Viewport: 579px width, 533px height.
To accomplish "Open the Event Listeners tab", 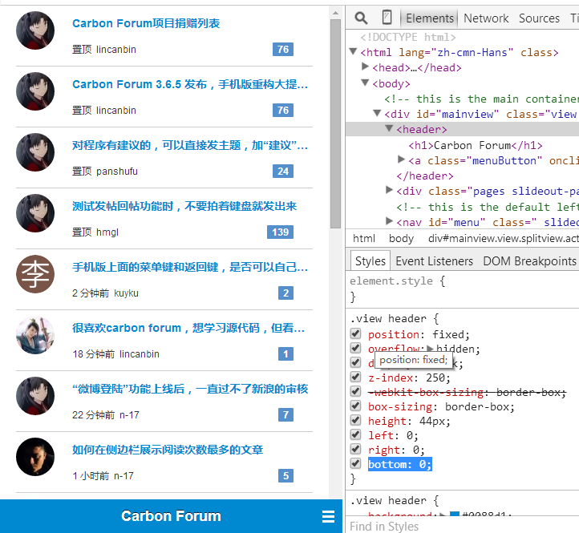I will point(435,261).
